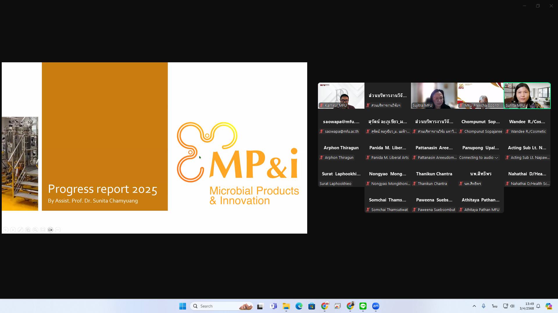Open the notifications bell in system tray
Image resolution: width=558 pixels, height=313 pixels.
[x=538, y=306]
